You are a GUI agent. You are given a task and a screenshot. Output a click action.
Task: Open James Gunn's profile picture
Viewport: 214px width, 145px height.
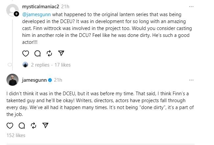point(12,80)
